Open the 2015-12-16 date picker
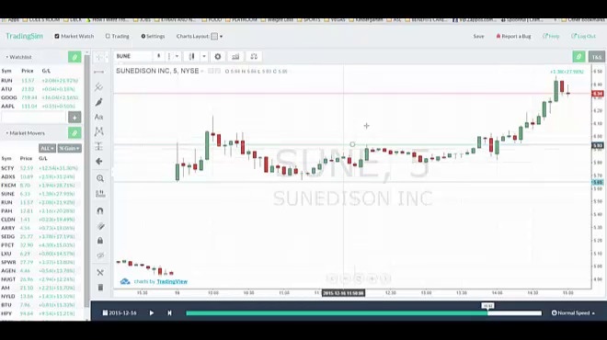This screenshot has width=607, height=340. pos(120,313)
